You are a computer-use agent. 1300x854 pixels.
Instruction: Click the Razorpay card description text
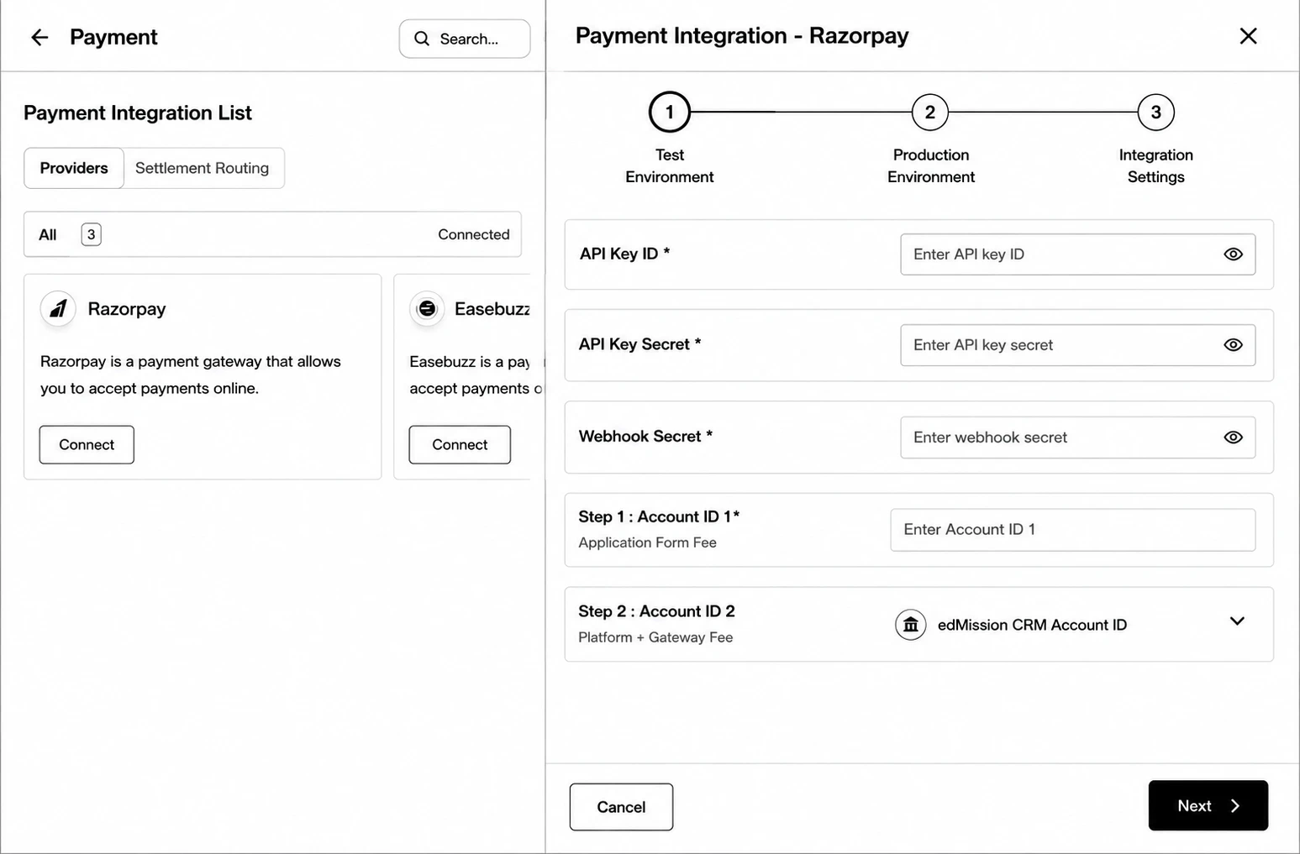click(191, 375)
